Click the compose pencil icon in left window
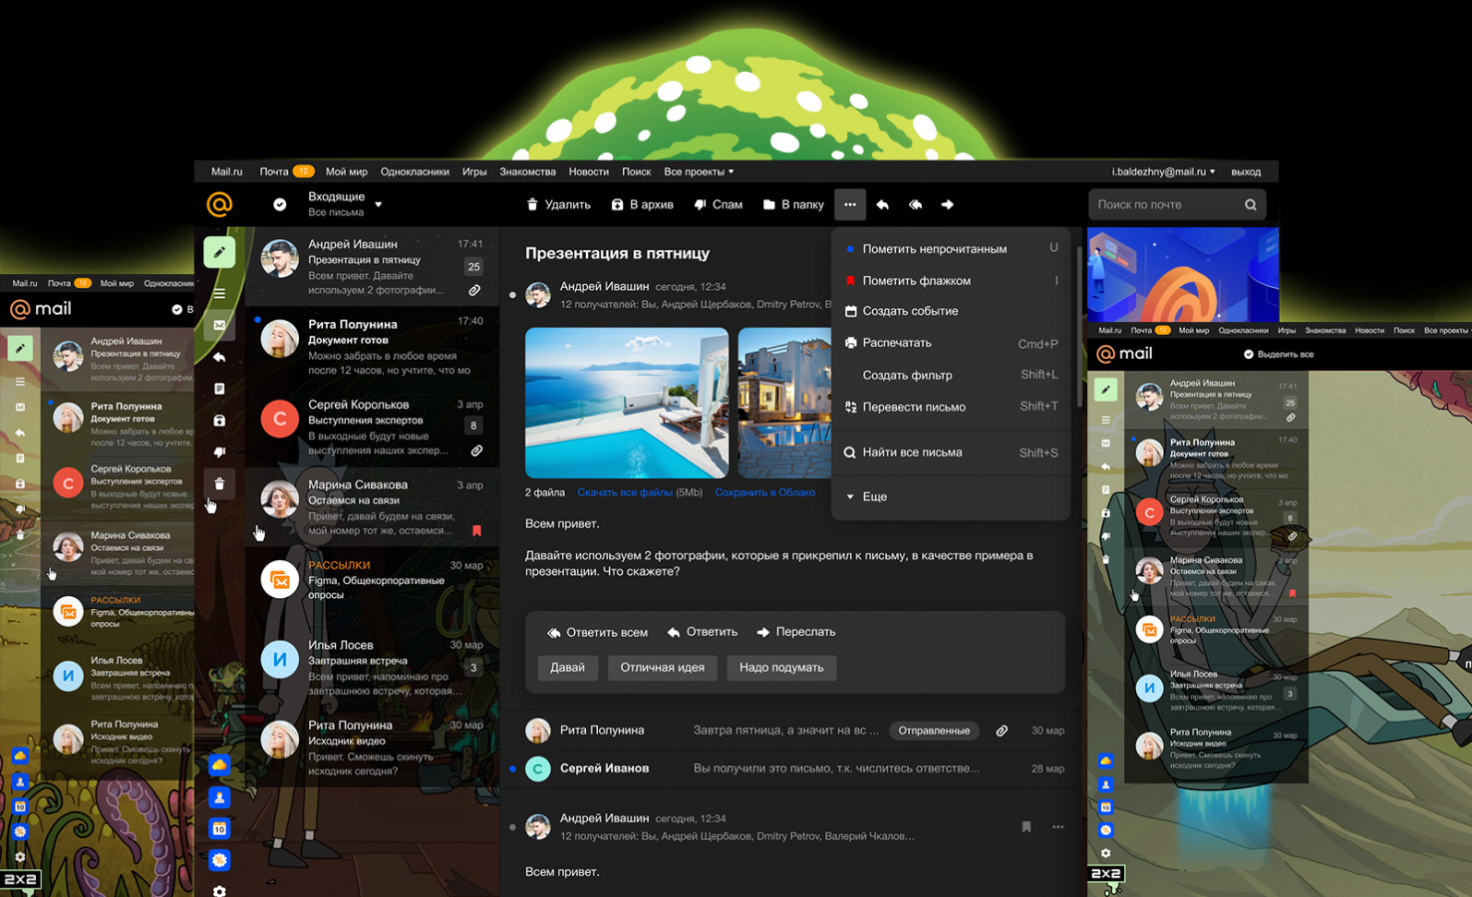The image size is (1472, 897). (20, 348)
